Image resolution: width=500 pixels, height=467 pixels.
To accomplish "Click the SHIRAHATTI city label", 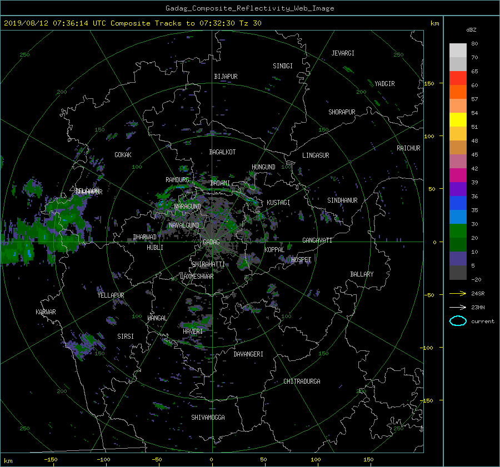I will [x=208, y=264].
